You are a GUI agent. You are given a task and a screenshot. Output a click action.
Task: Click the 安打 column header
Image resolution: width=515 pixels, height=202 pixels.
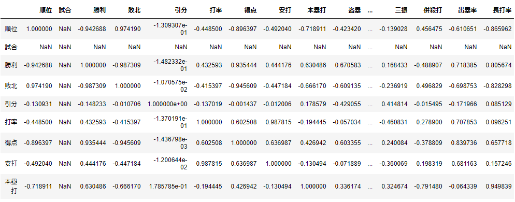click(x=285, y=10)
